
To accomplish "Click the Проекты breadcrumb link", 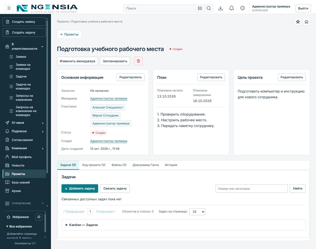I will pyautogui.click(x=63, y=21).
